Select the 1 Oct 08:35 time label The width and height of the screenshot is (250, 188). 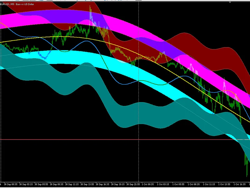(x=194, y=184)
